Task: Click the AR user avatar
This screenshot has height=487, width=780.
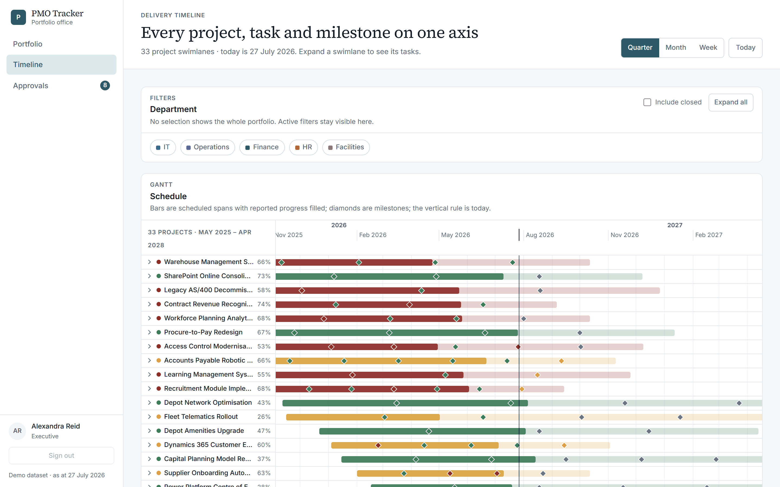Action: (17, 431)
